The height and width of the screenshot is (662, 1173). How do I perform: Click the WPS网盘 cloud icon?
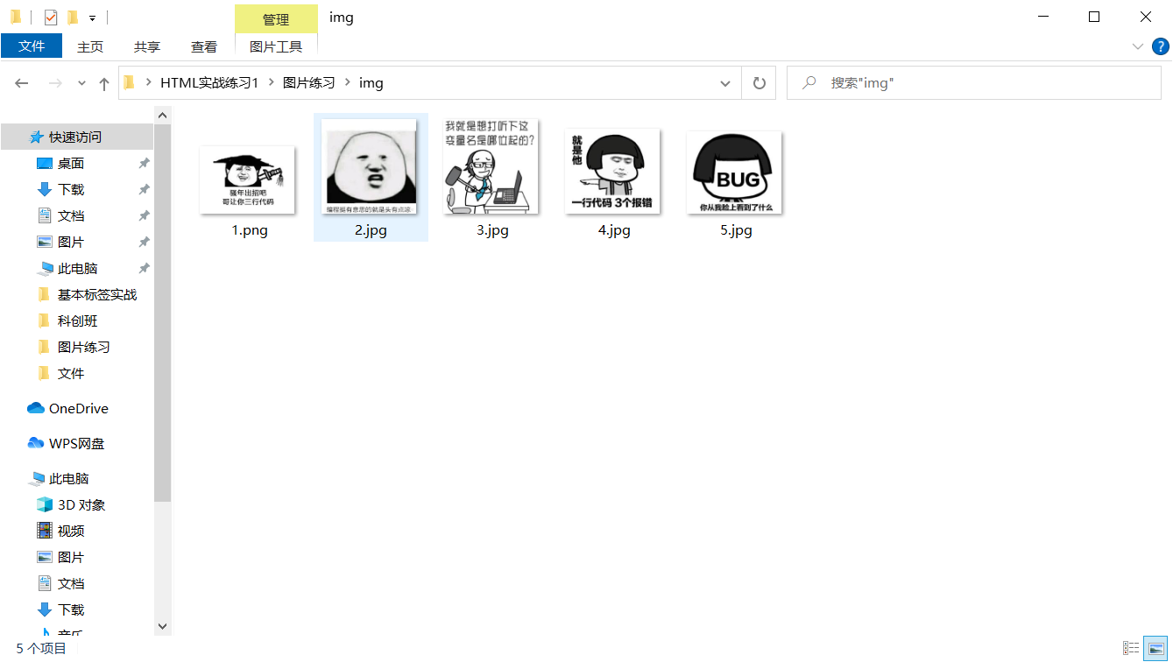click(x=36, y=443)
